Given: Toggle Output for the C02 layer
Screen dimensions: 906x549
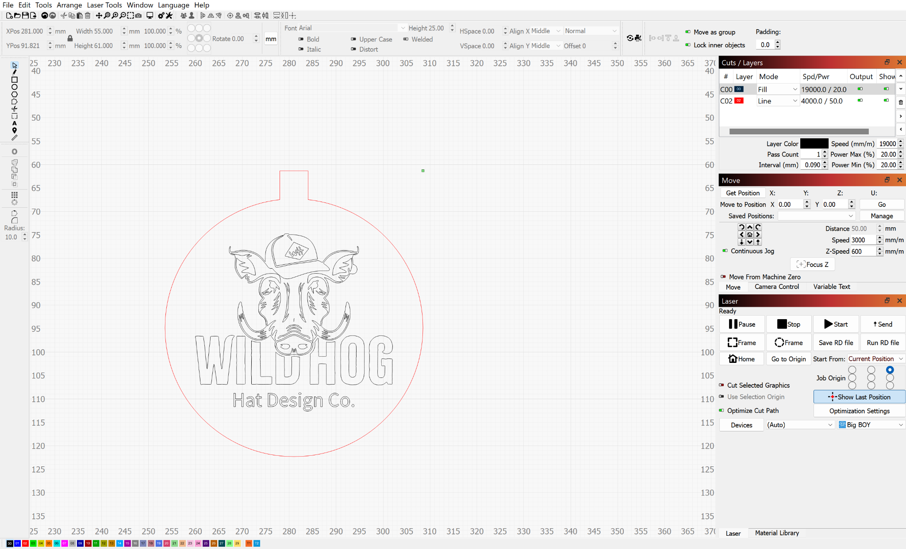Looking at the screenshot, I should [860, 101].
